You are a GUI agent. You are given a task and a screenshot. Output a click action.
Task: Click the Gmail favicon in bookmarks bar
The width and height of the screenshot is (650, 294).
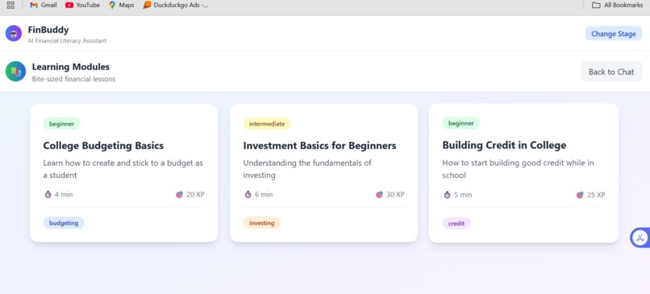(34, 6)
